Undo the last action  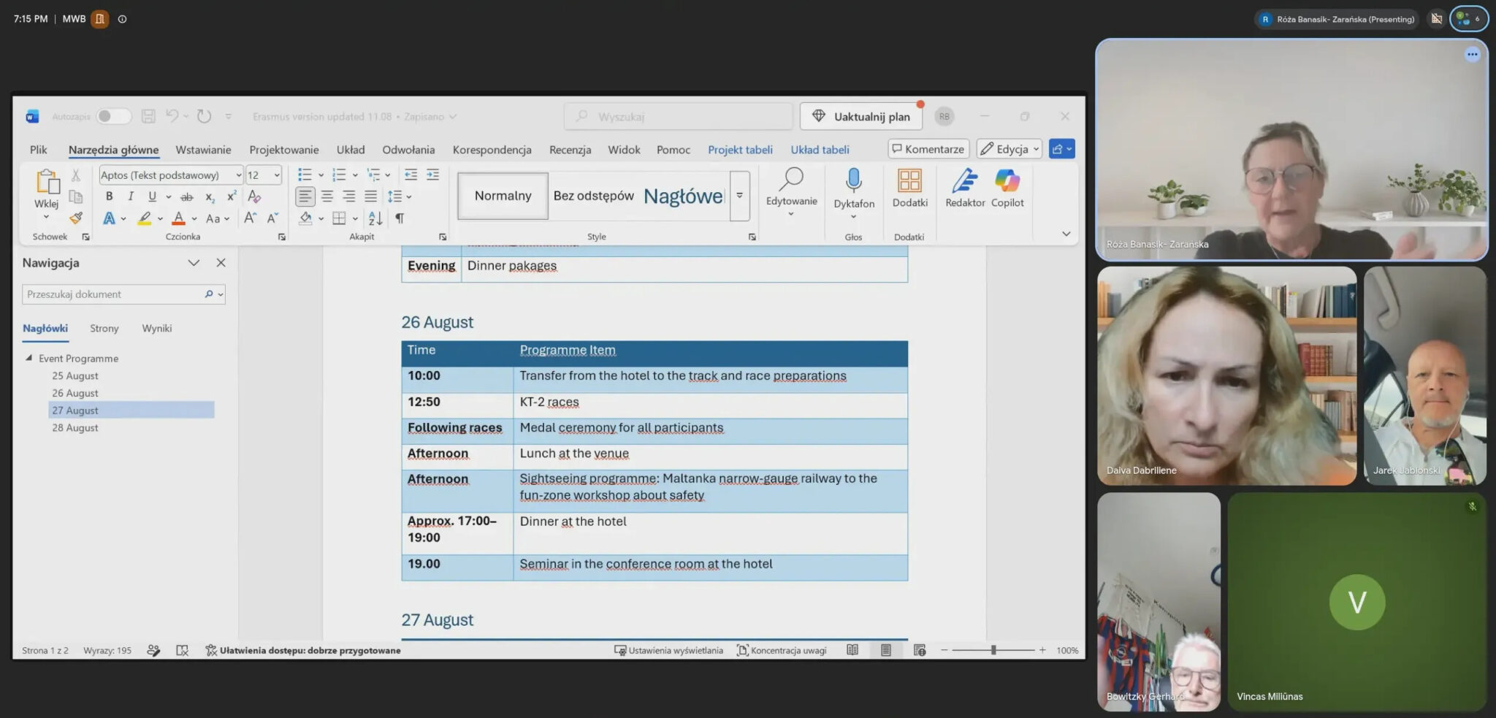(172, 116)
